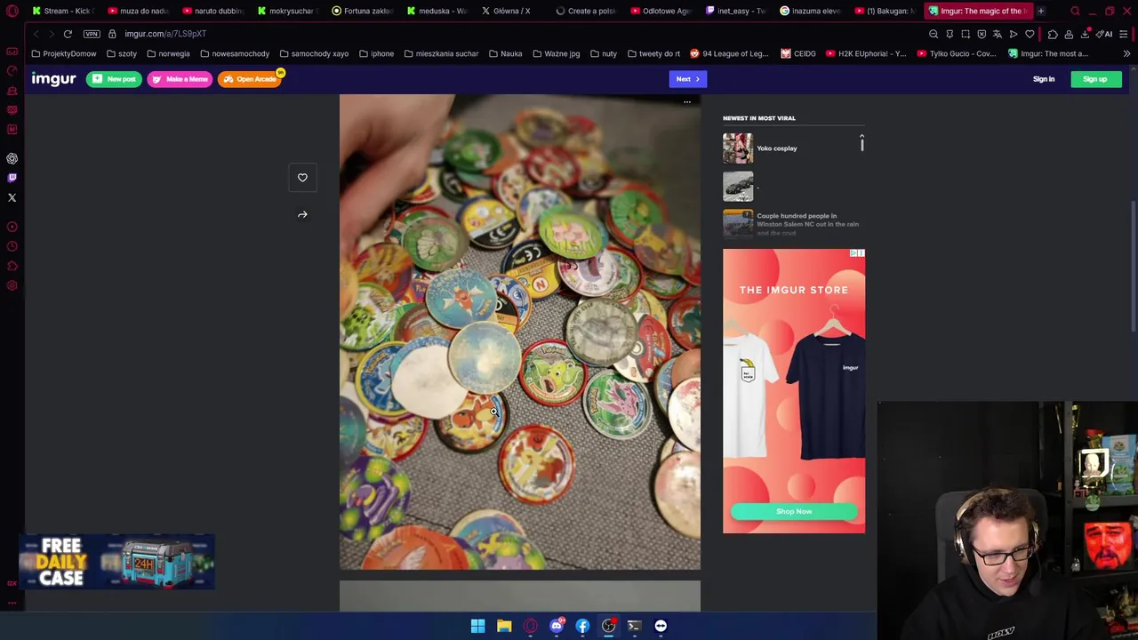Open File Explorer from taskbar
Image resolution: width=1138 pixels, height=640 pixels.
(x=504, y=626)
